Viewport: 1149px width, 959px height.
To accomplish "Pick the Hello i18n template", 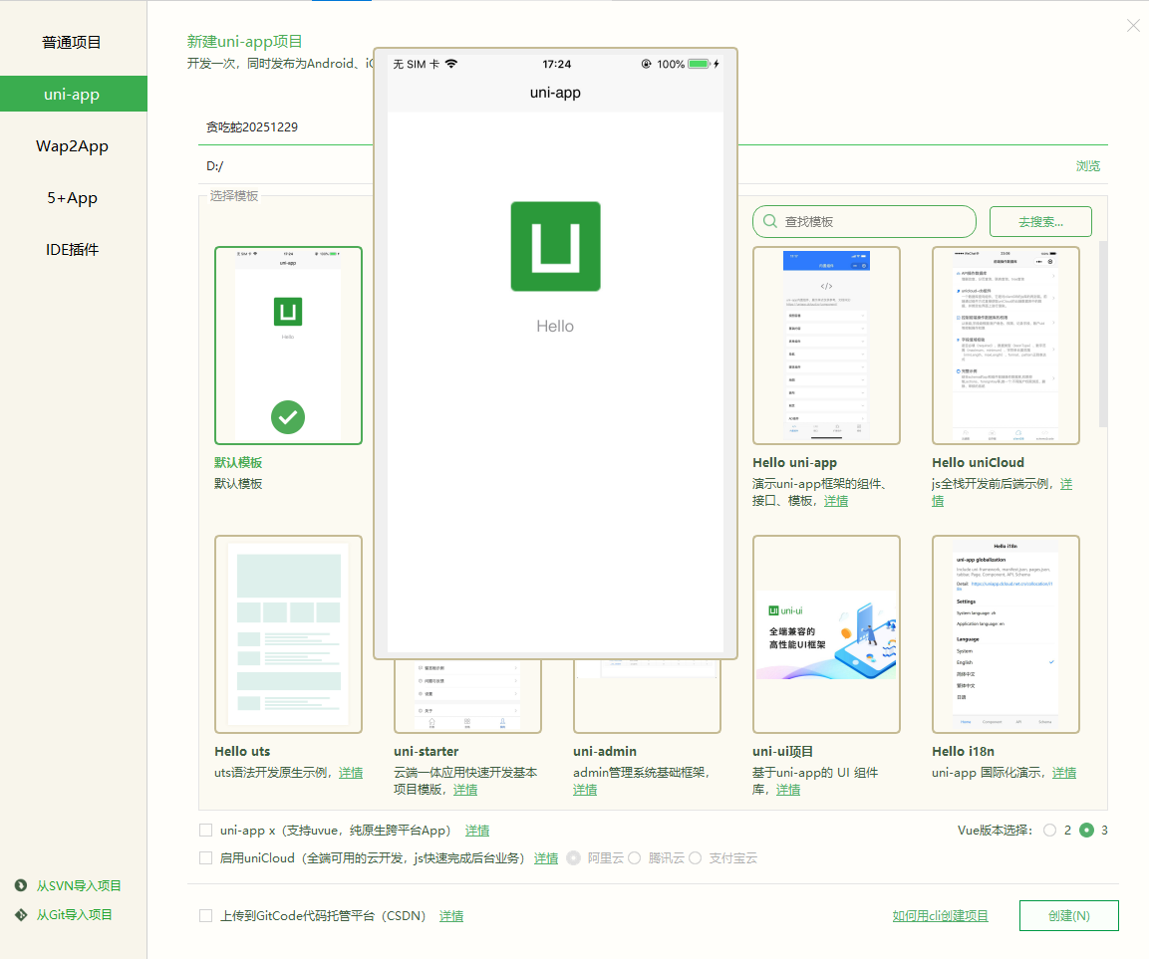I will pyautogui.click(x=1005, y=633).
